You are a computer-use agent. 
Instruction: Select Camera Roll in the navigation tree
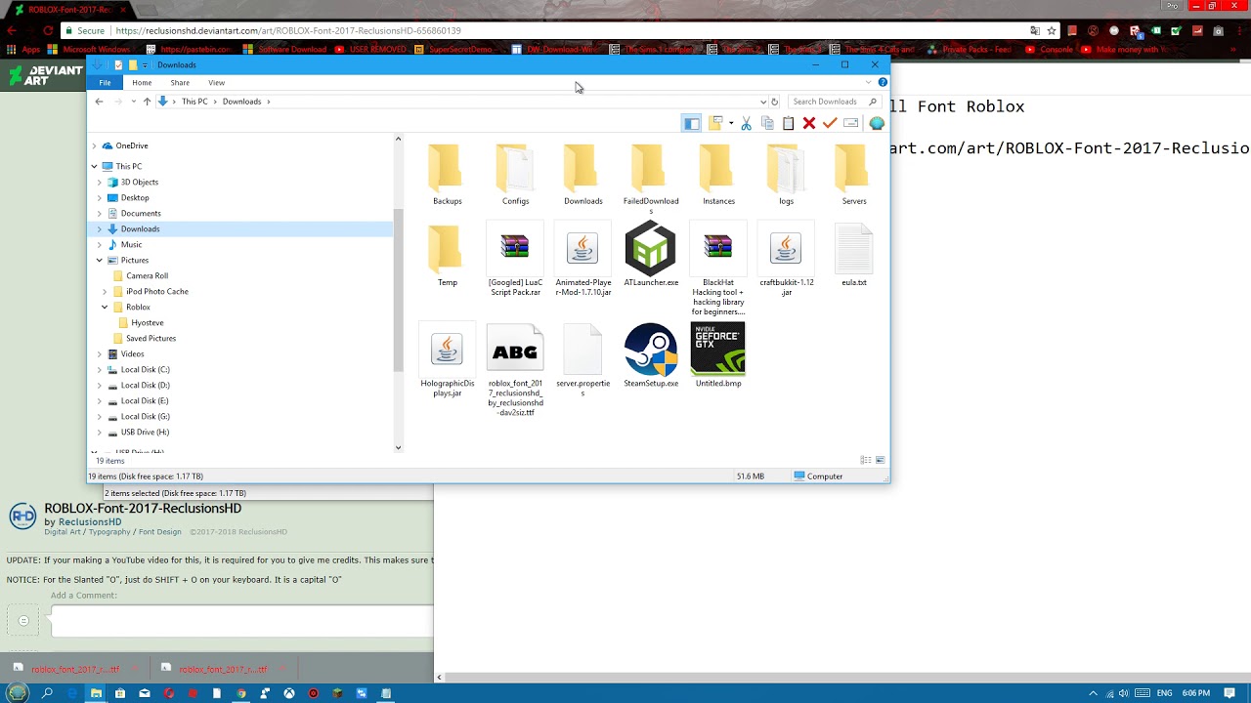click(147, 275)
